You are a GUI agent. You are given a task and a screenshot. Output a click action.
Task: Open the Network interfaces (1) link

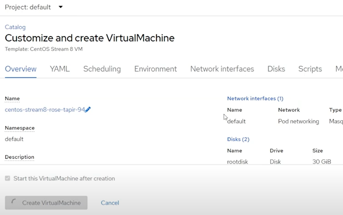click(255, 98)
